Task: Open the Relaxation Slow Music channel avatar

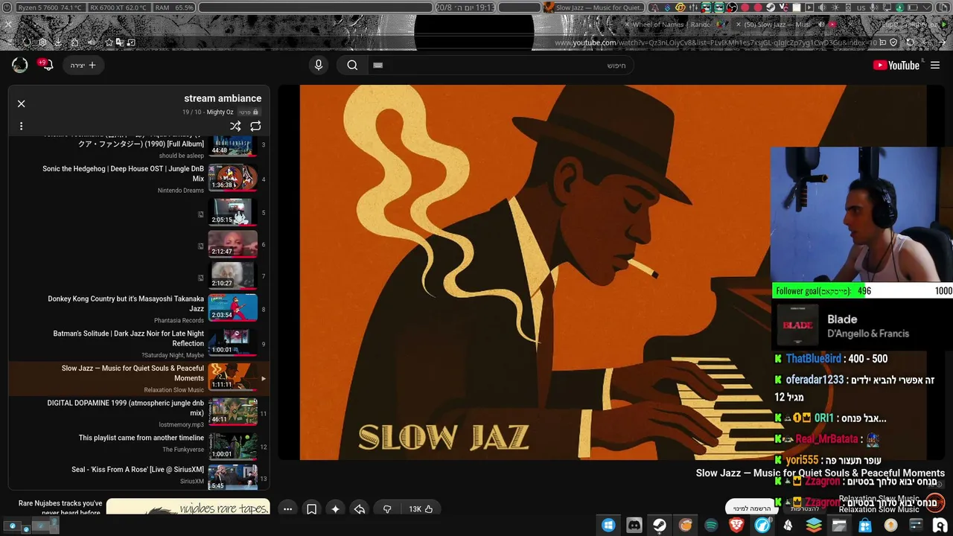Action: click(936, 502)
